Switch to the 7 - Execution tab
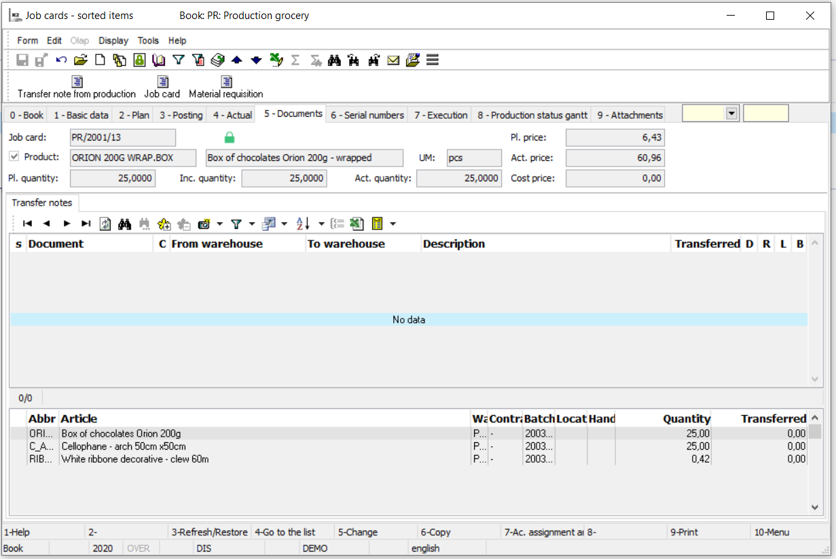This screenshot has height=559, width=836. [x=441, y=115]
